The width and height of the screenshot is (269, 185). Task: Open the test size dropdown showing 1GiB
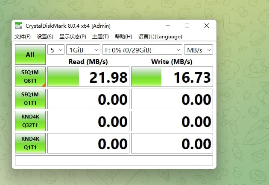point(83,50)
